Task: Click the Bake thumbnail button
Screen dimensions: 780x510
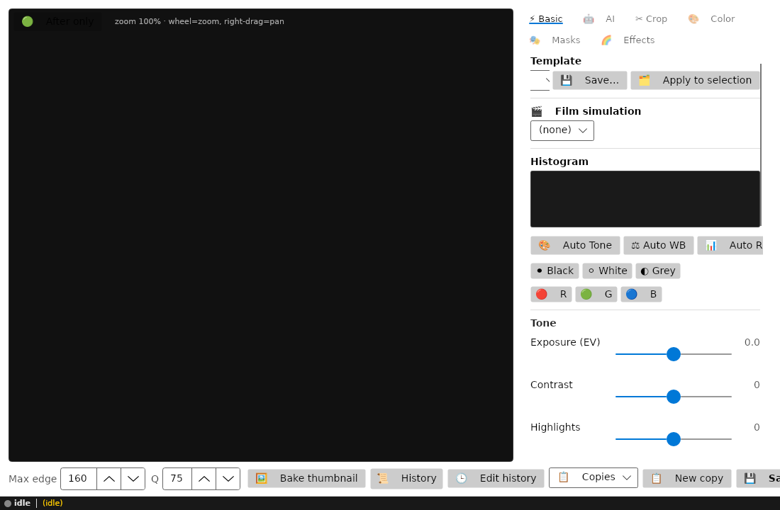Action: 306,479
